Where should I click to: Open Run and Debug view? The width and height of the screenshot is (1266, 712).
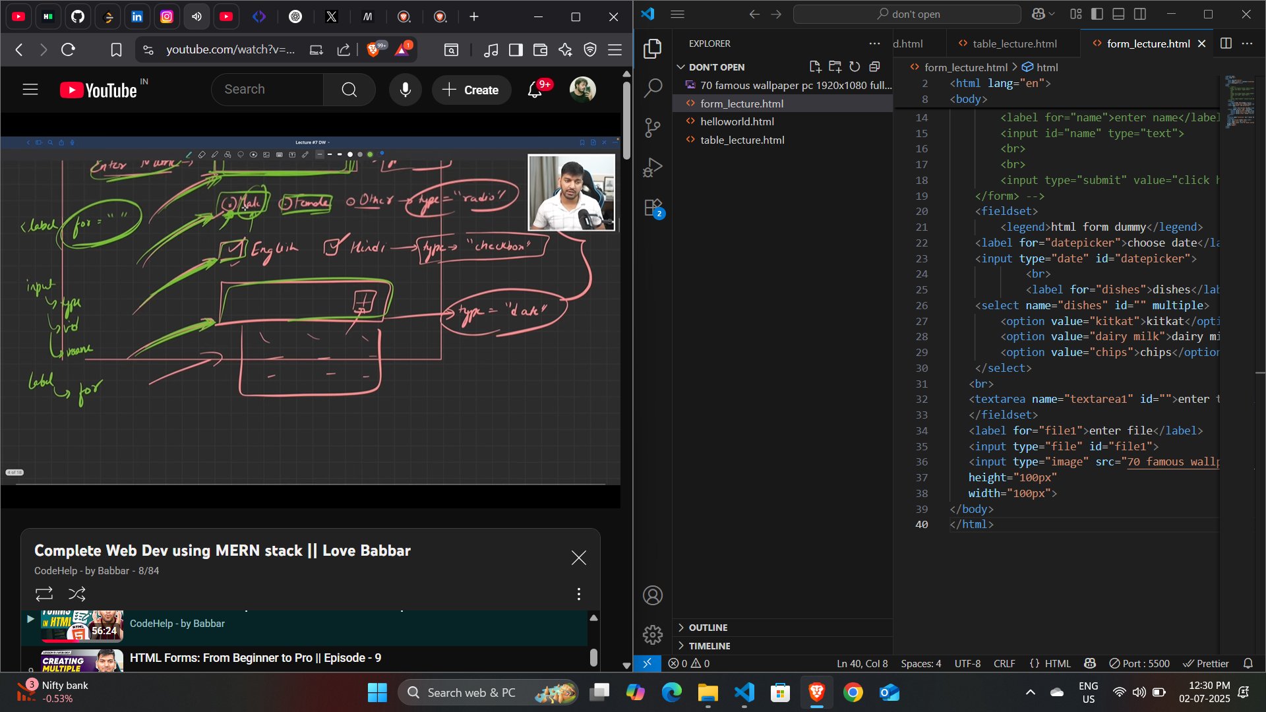652,167
